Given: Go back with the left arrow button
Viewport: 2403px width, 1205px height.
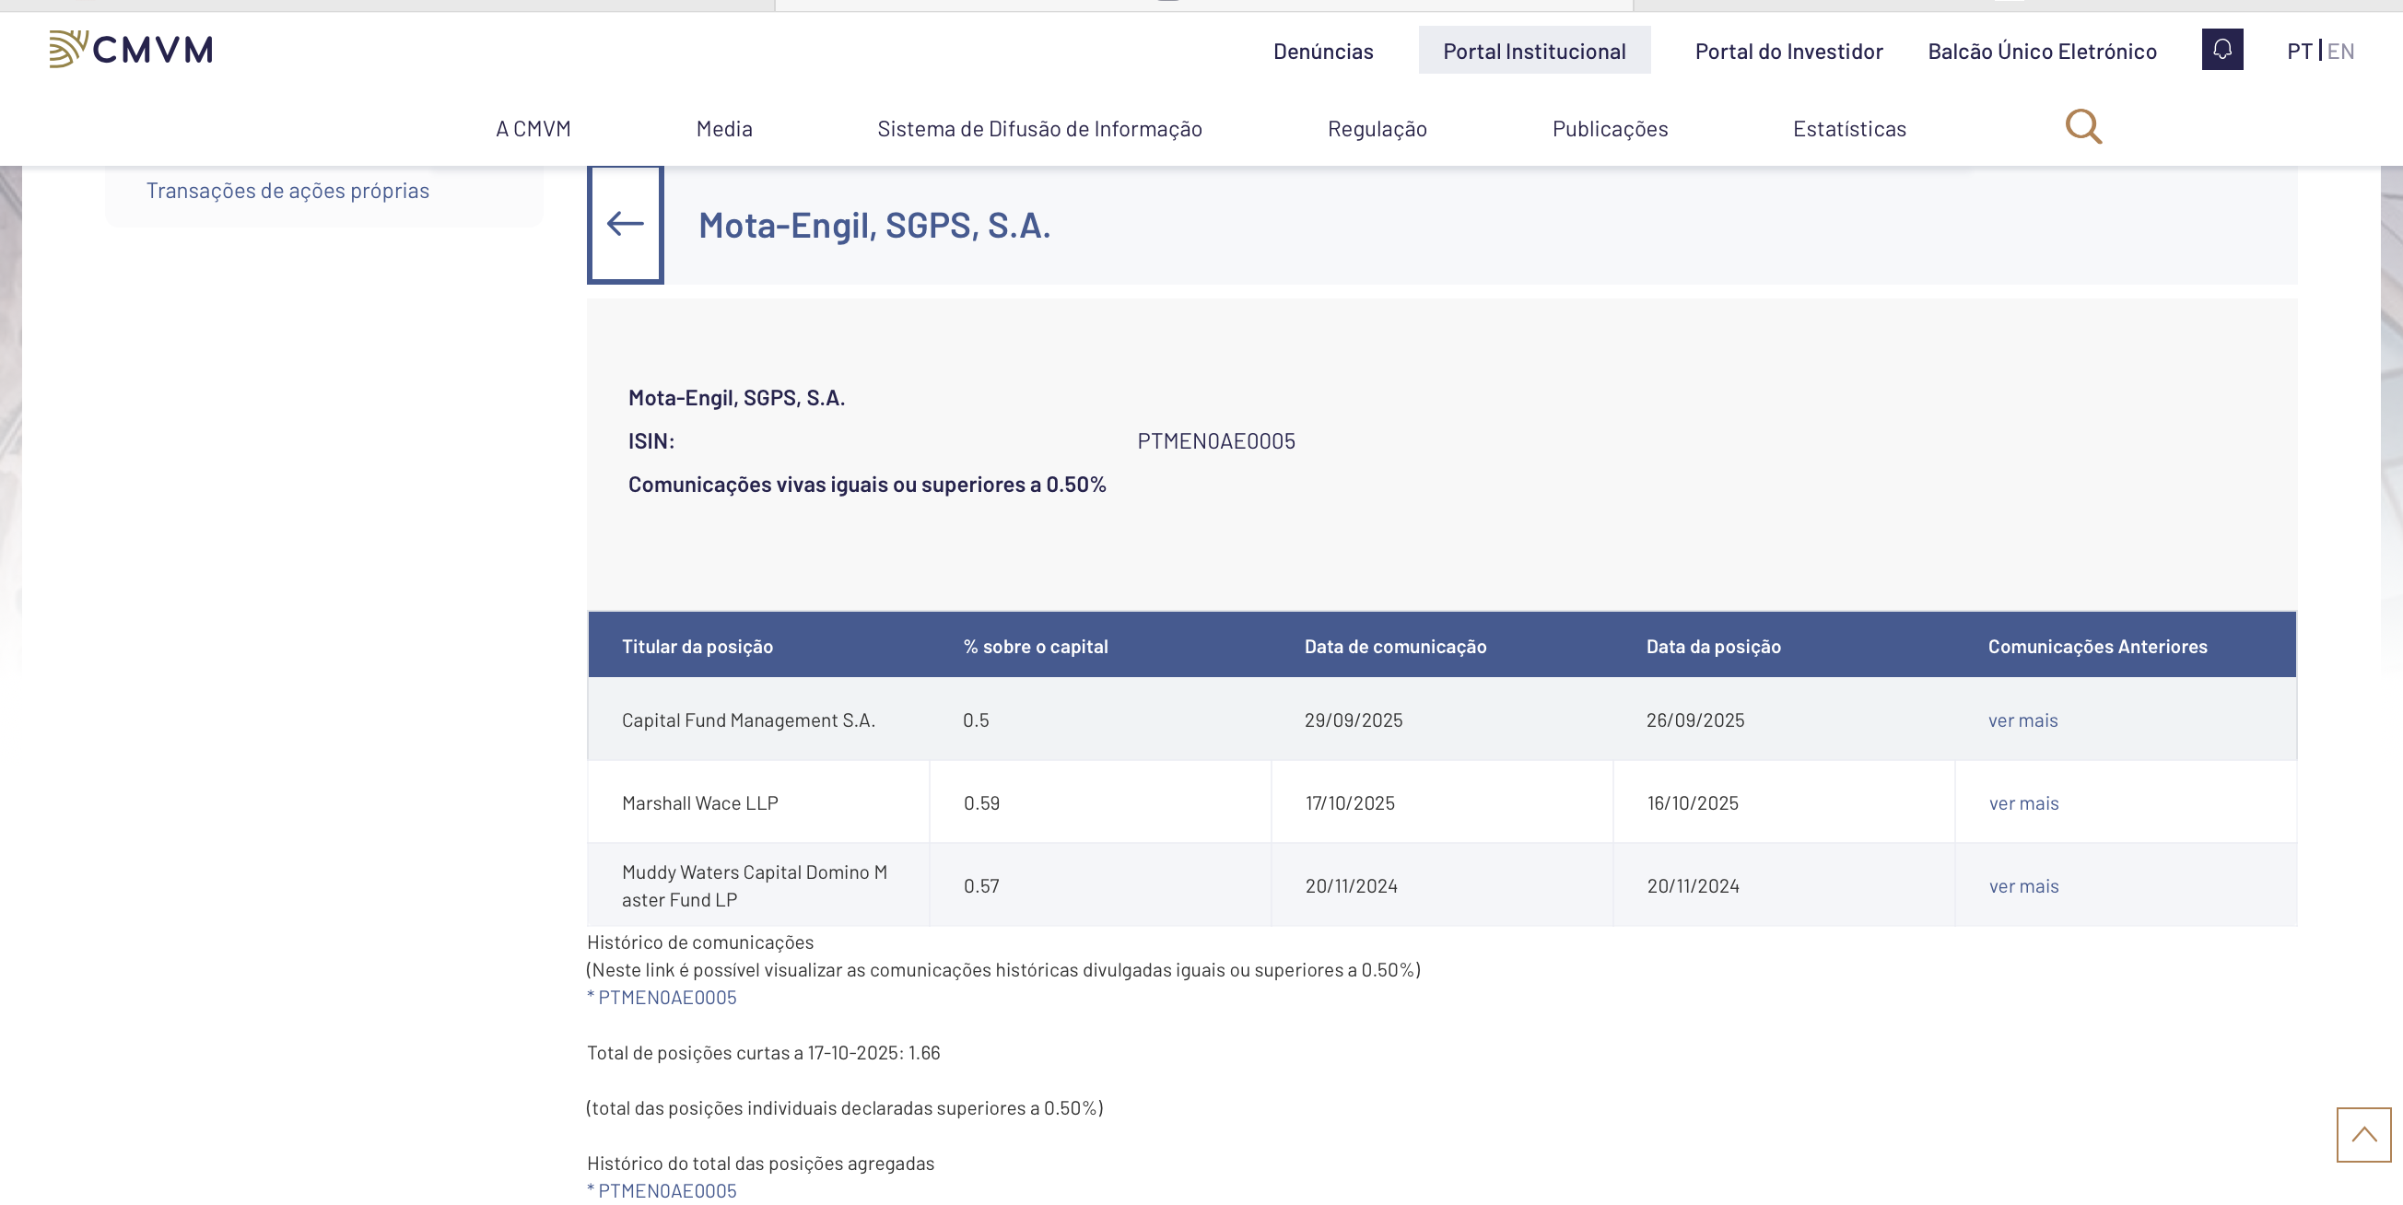Looking at the screenshot, I should click(x=625, y=224).
